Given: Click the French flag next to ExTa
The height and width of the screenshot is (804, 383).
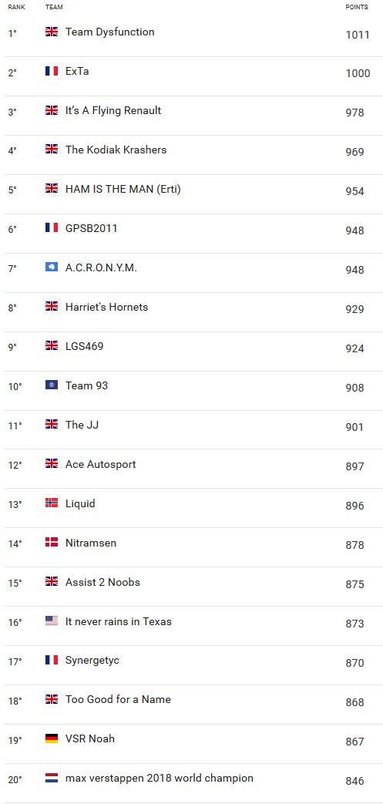Looking at the screenshot, I should (x=52, y=71).
